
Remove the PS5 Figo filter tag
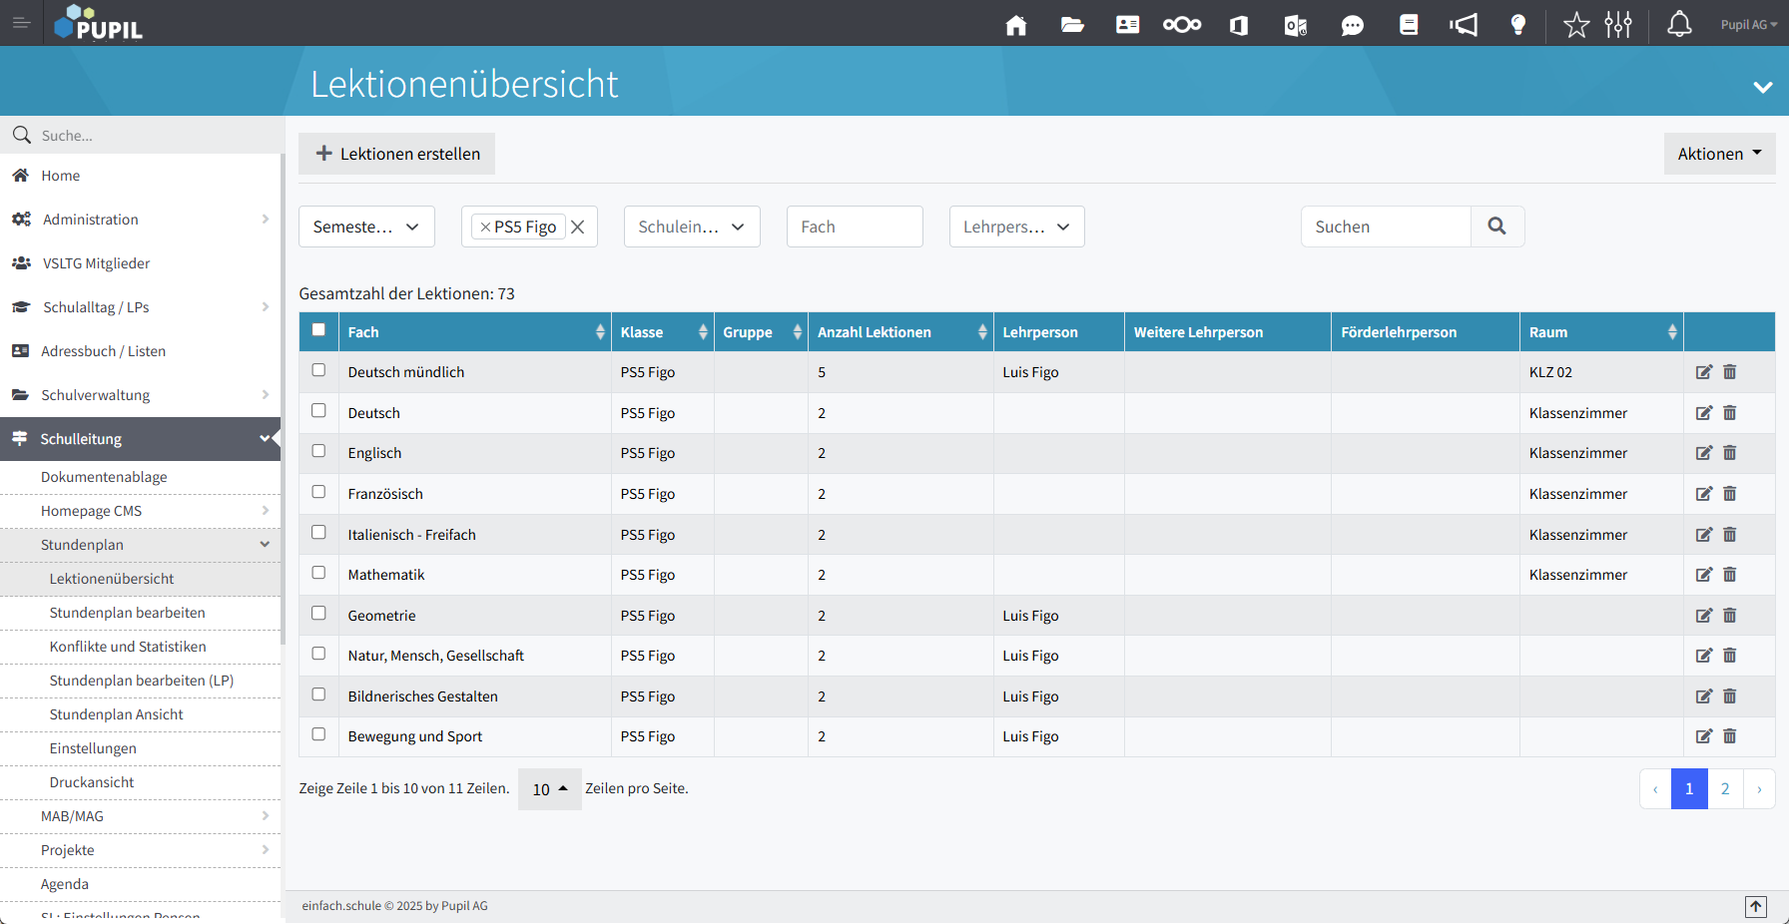485,228
